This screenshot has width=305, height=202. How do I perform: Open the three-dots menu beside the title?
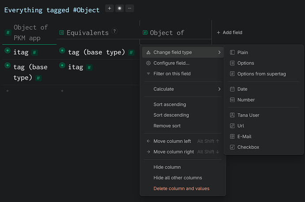[x=129, y=8]
